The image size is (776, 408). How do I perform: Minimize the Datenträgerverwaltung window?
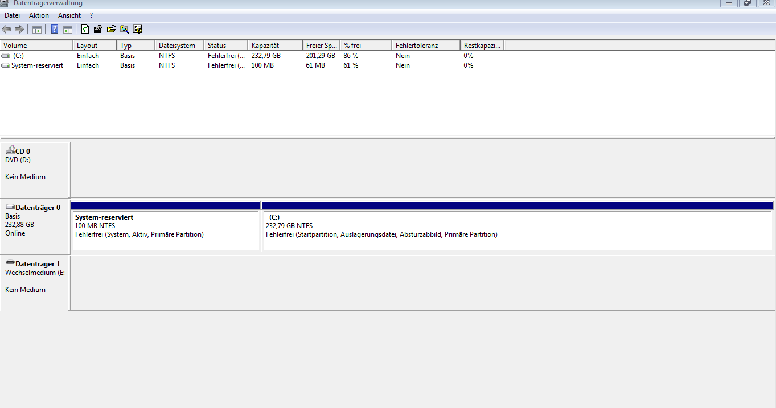729,3
